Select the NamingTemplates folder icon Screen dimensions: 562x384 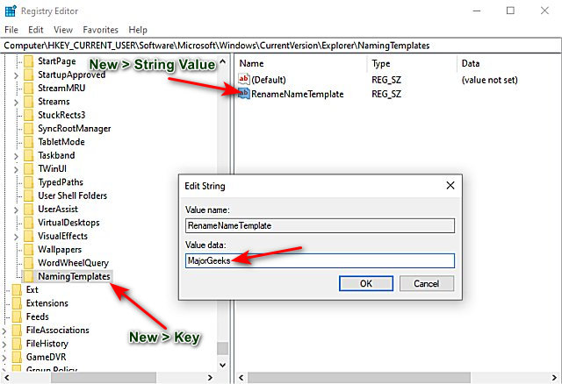[x=29, y=276]
